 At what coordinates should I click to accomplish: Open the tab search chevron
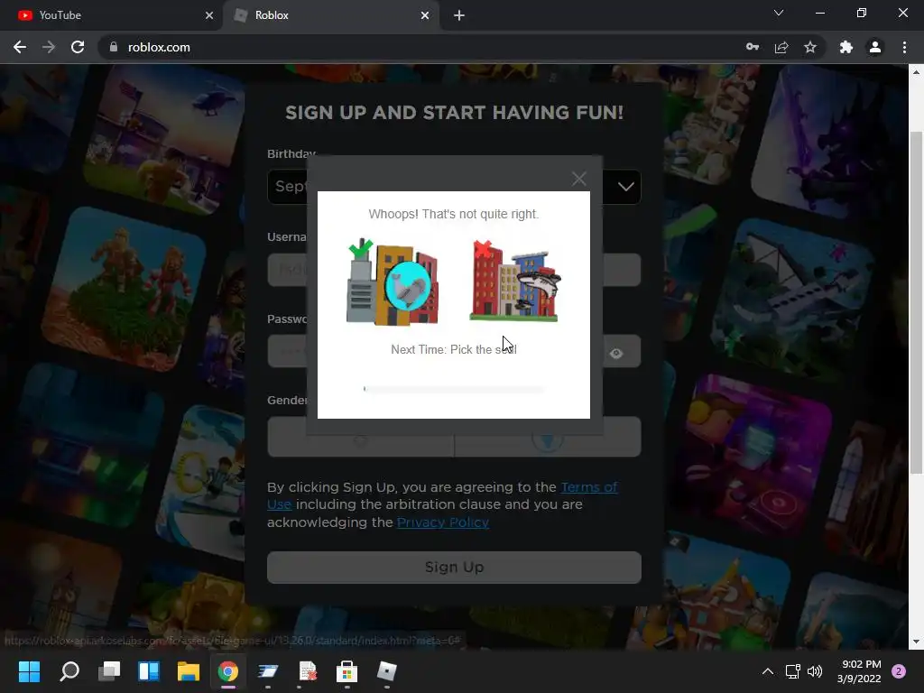(779, 13)
